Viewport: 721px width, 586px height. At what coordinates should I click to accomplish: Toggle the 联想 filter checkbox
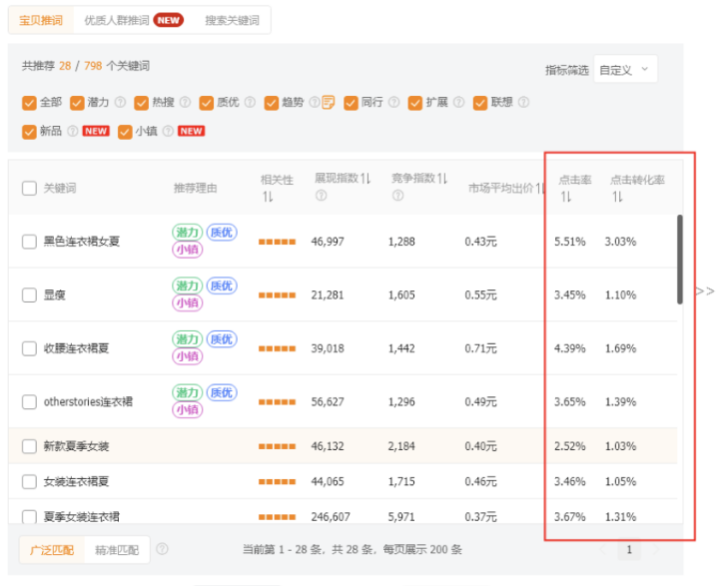[480, 103]
